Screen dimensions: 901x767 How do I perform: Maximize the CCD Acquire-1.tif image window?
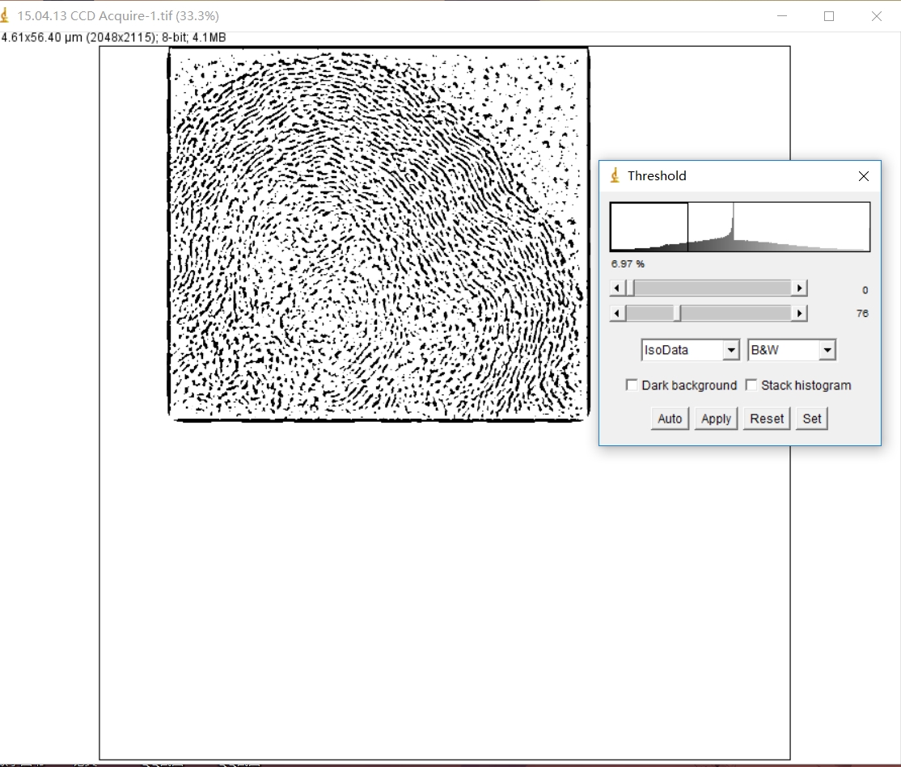pyautogui.click(x=829, y=16)
